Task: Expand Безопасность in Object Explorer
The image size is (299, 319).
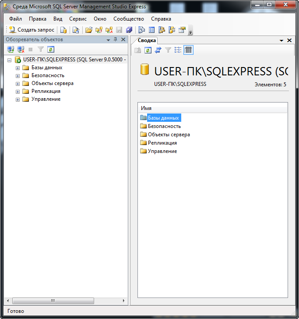Action: coord(18,76)
